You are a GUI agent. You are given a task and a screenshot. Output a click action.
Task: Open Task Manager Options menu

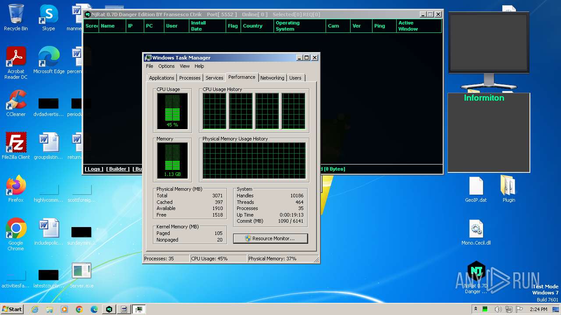[x=166, y=66]
